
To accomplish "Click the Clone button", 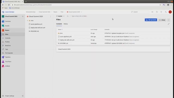I will [x=162, y=20].
